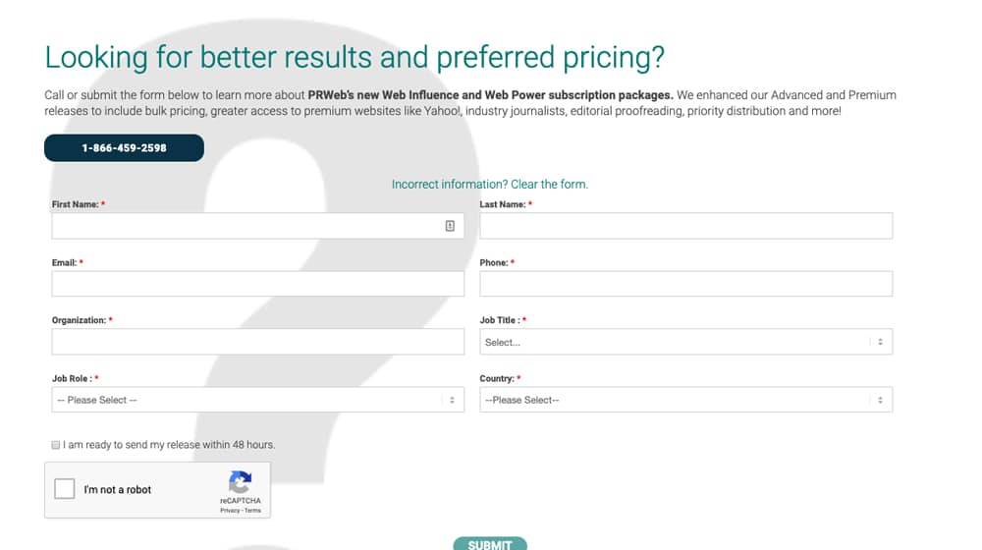Select the Organization text field
982x550 pixels.
tap(258, 342)
